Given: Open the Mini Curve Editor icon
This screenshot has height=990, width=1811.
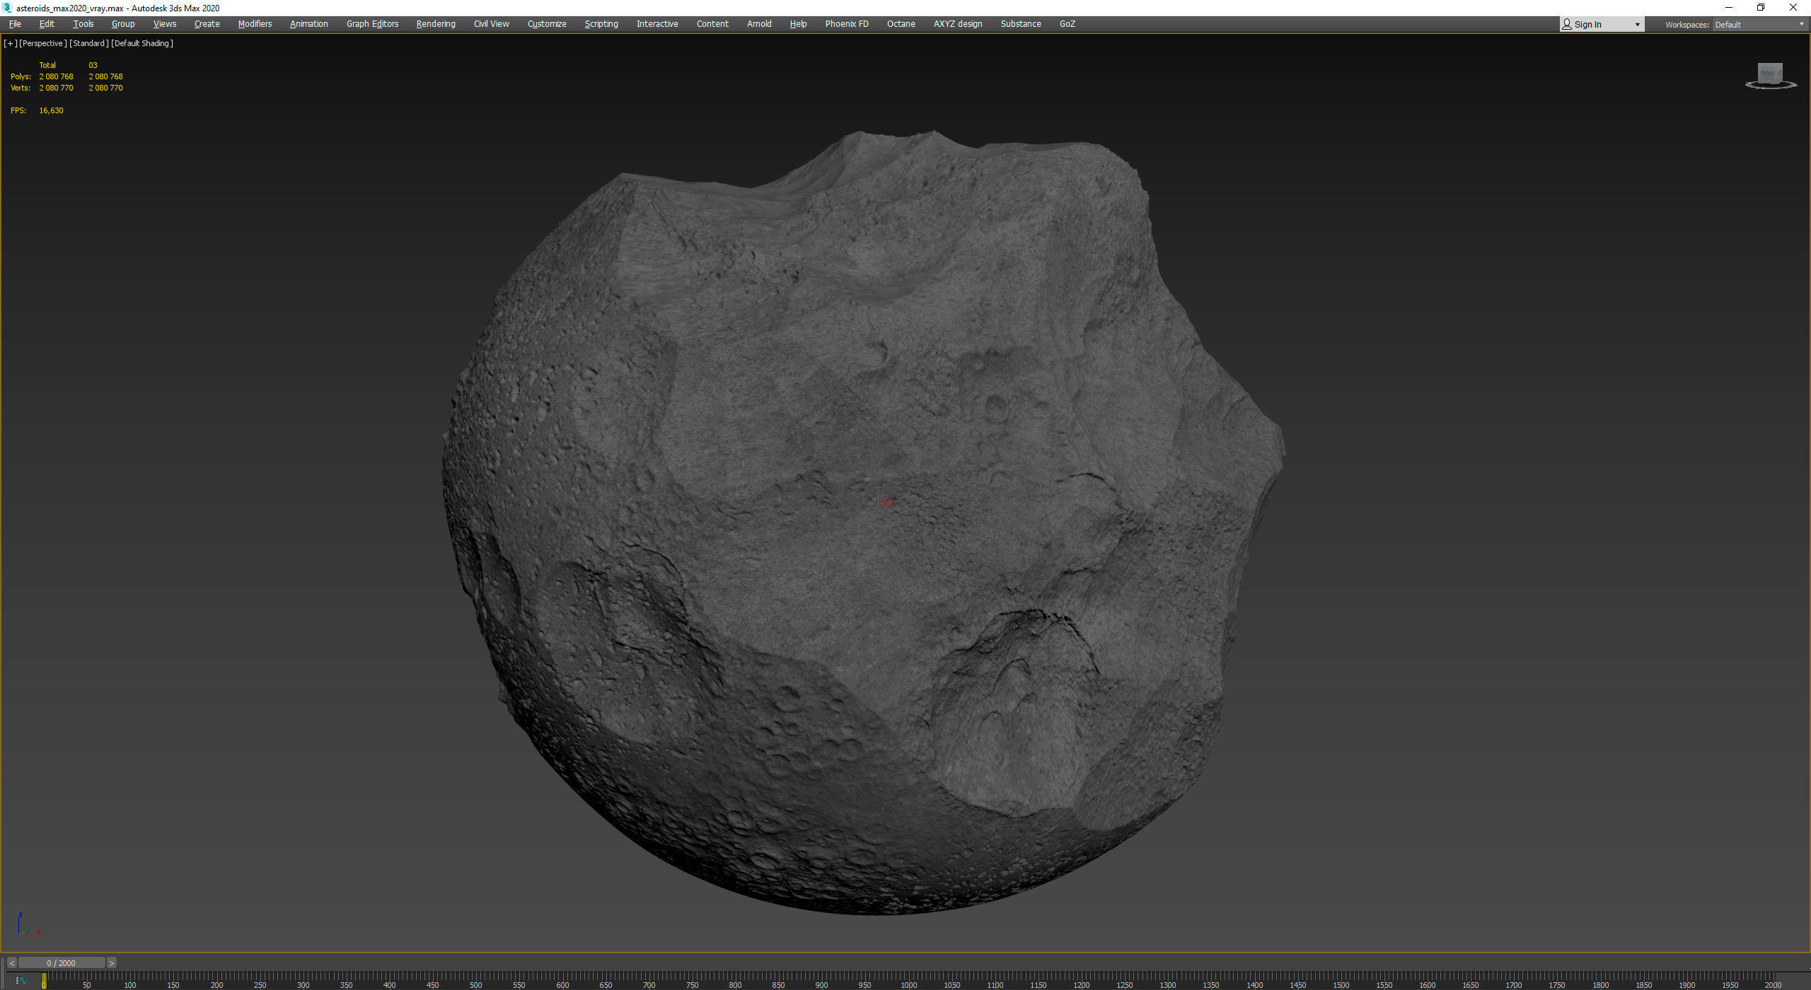Looking at the screenshot, I should (21, 981).
